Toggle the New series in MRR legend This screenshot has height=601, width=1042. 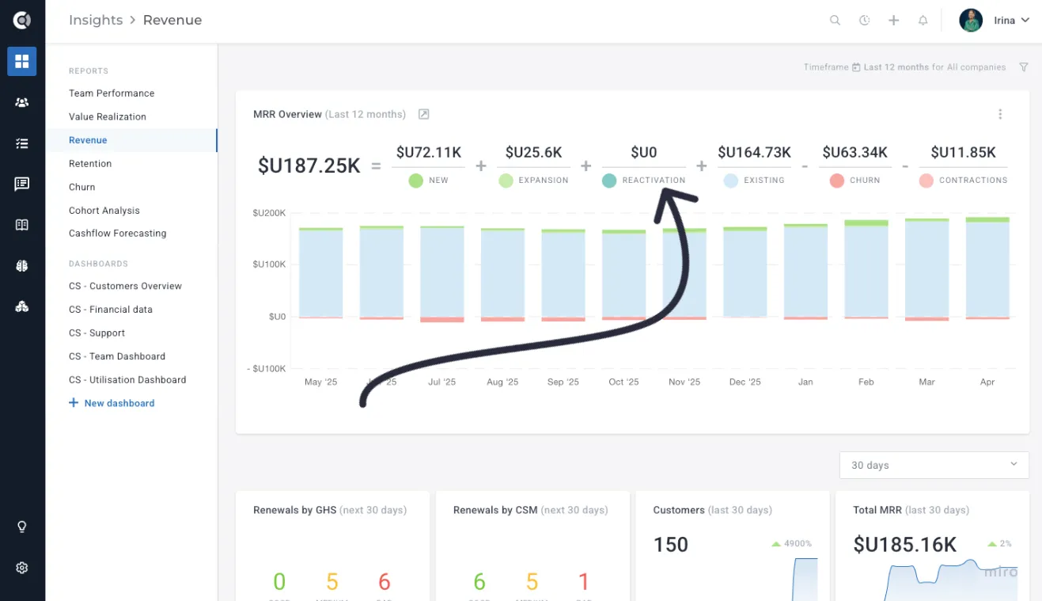point(429,181)
